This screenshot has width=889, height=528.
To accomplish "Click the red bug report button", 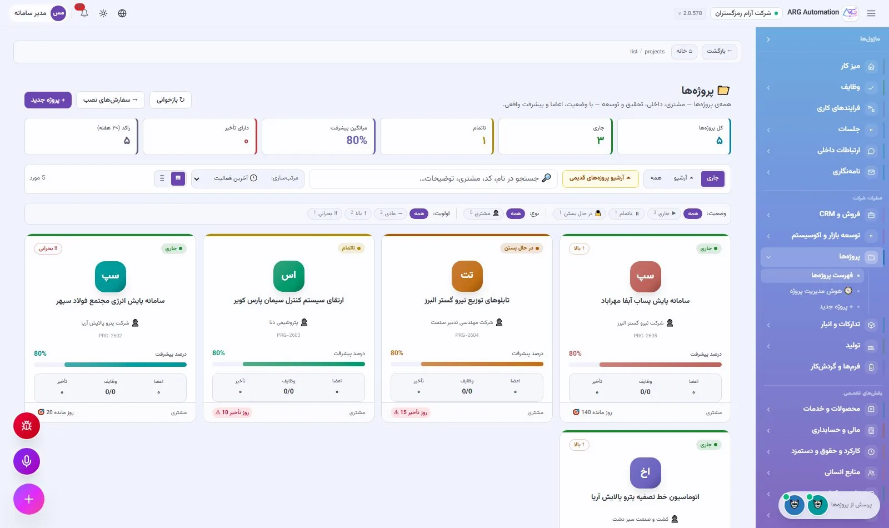I will point(27,426).
